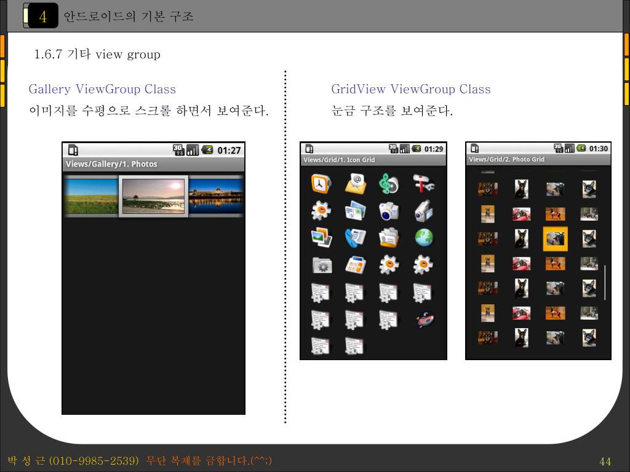Image resolution: width=630 pixels, height=472 pixels.
Task: Tap 3G icon in Photo Grid status bar
Action: pos(559,148)
